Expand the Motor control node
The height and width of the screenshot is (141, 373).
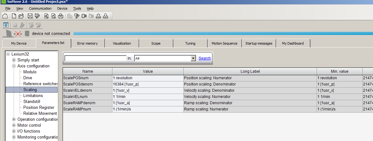tap(14, 125)
